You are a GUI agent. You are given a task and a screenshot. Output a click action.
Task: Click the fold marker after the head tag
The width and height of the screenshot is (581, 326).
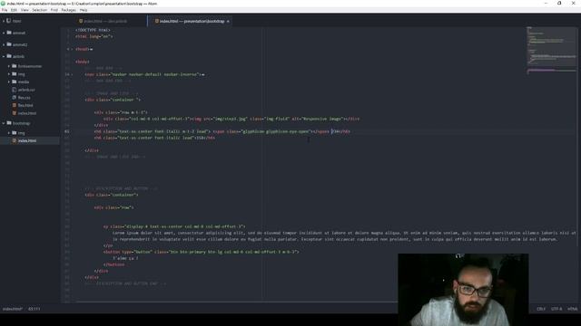pos(91,49)
